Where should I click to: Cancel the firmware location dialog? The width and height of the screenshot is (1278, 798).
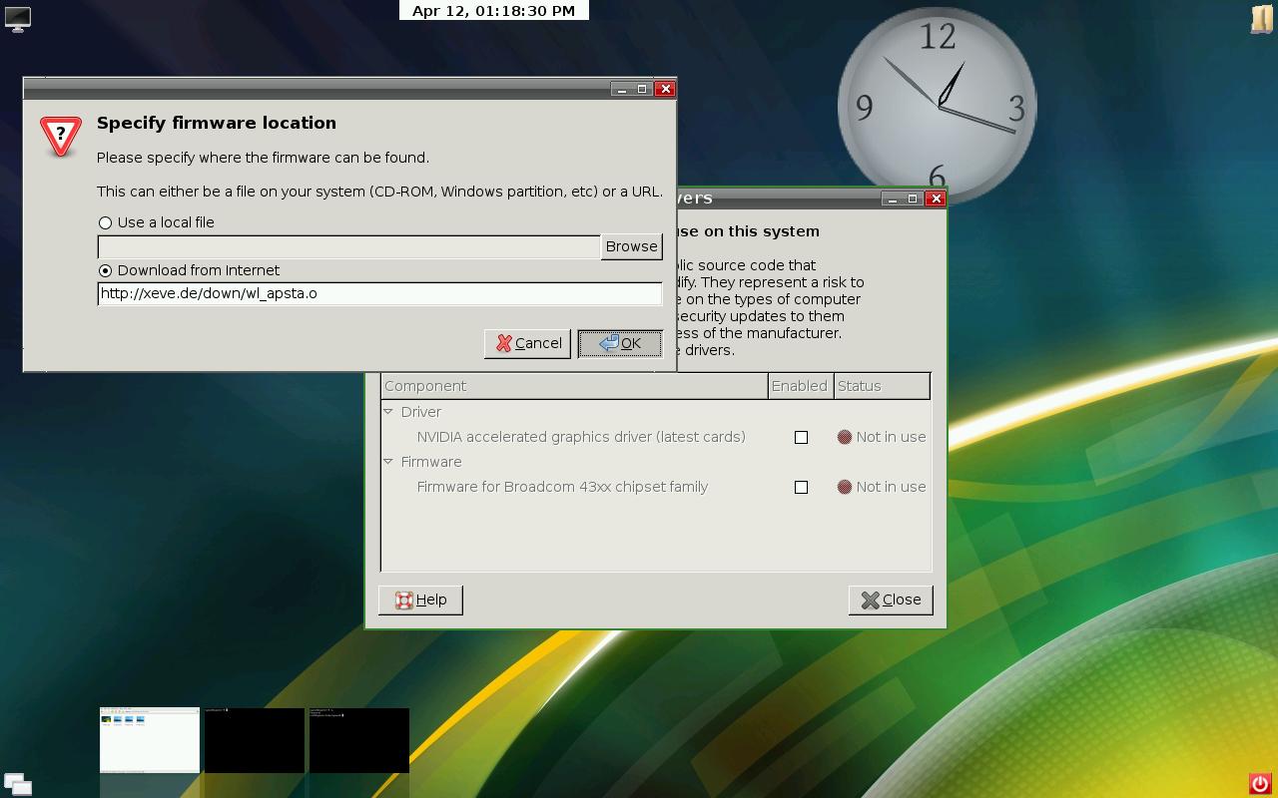pyautogui.click(x=527, y=343)
